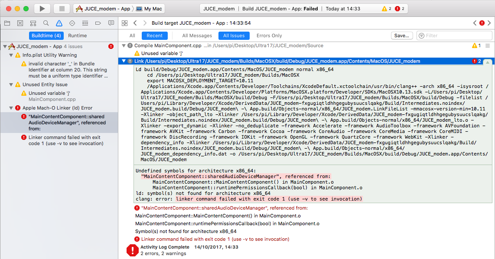The width and height of the screenshot is (495, 259).
Task: Collapse the link transcript with up arrow
Action: [x=488, y=62]
